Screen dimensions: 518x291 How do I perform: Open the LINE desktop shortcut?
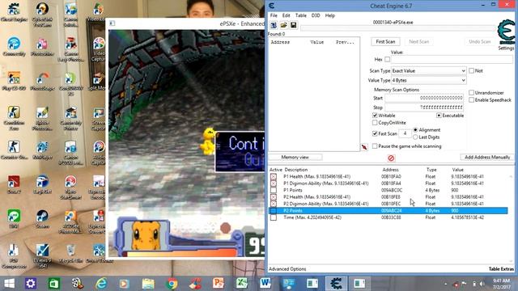(14, 219)
